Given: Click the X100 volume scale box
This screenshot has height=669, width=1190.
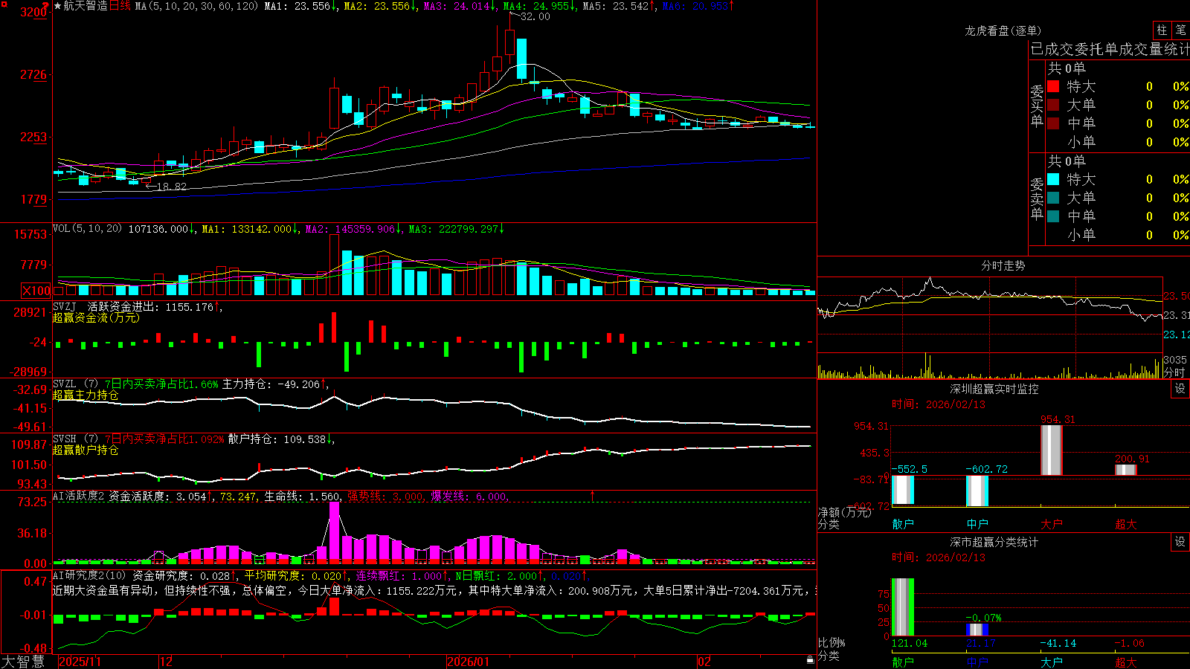Looking at the screenshot, I should pos(36,291).
